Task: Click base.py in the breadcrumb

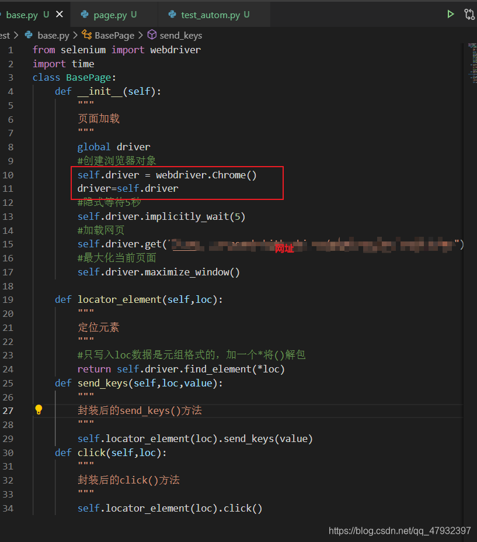Action: [53, 36]
